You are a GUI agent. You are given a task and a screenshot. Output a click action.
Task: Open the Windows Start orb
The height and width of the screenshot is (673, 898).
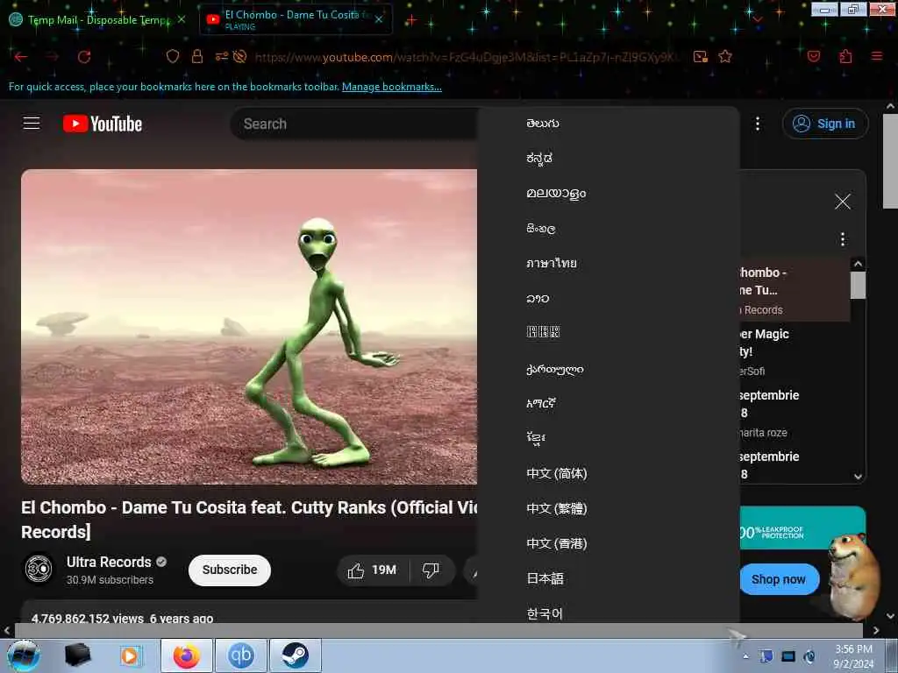click(24, 655)
